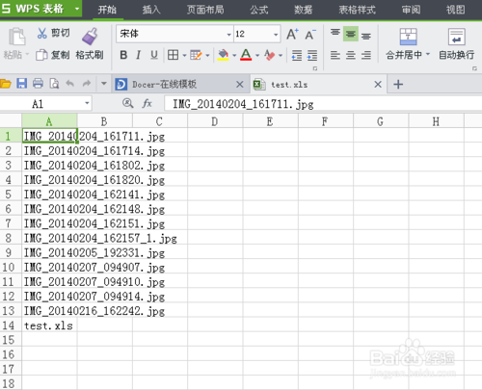Open Merge and Center dropdown arrow
Image resolution: width=482 pixels, height=390 pixels.
(x=428, y=54)
